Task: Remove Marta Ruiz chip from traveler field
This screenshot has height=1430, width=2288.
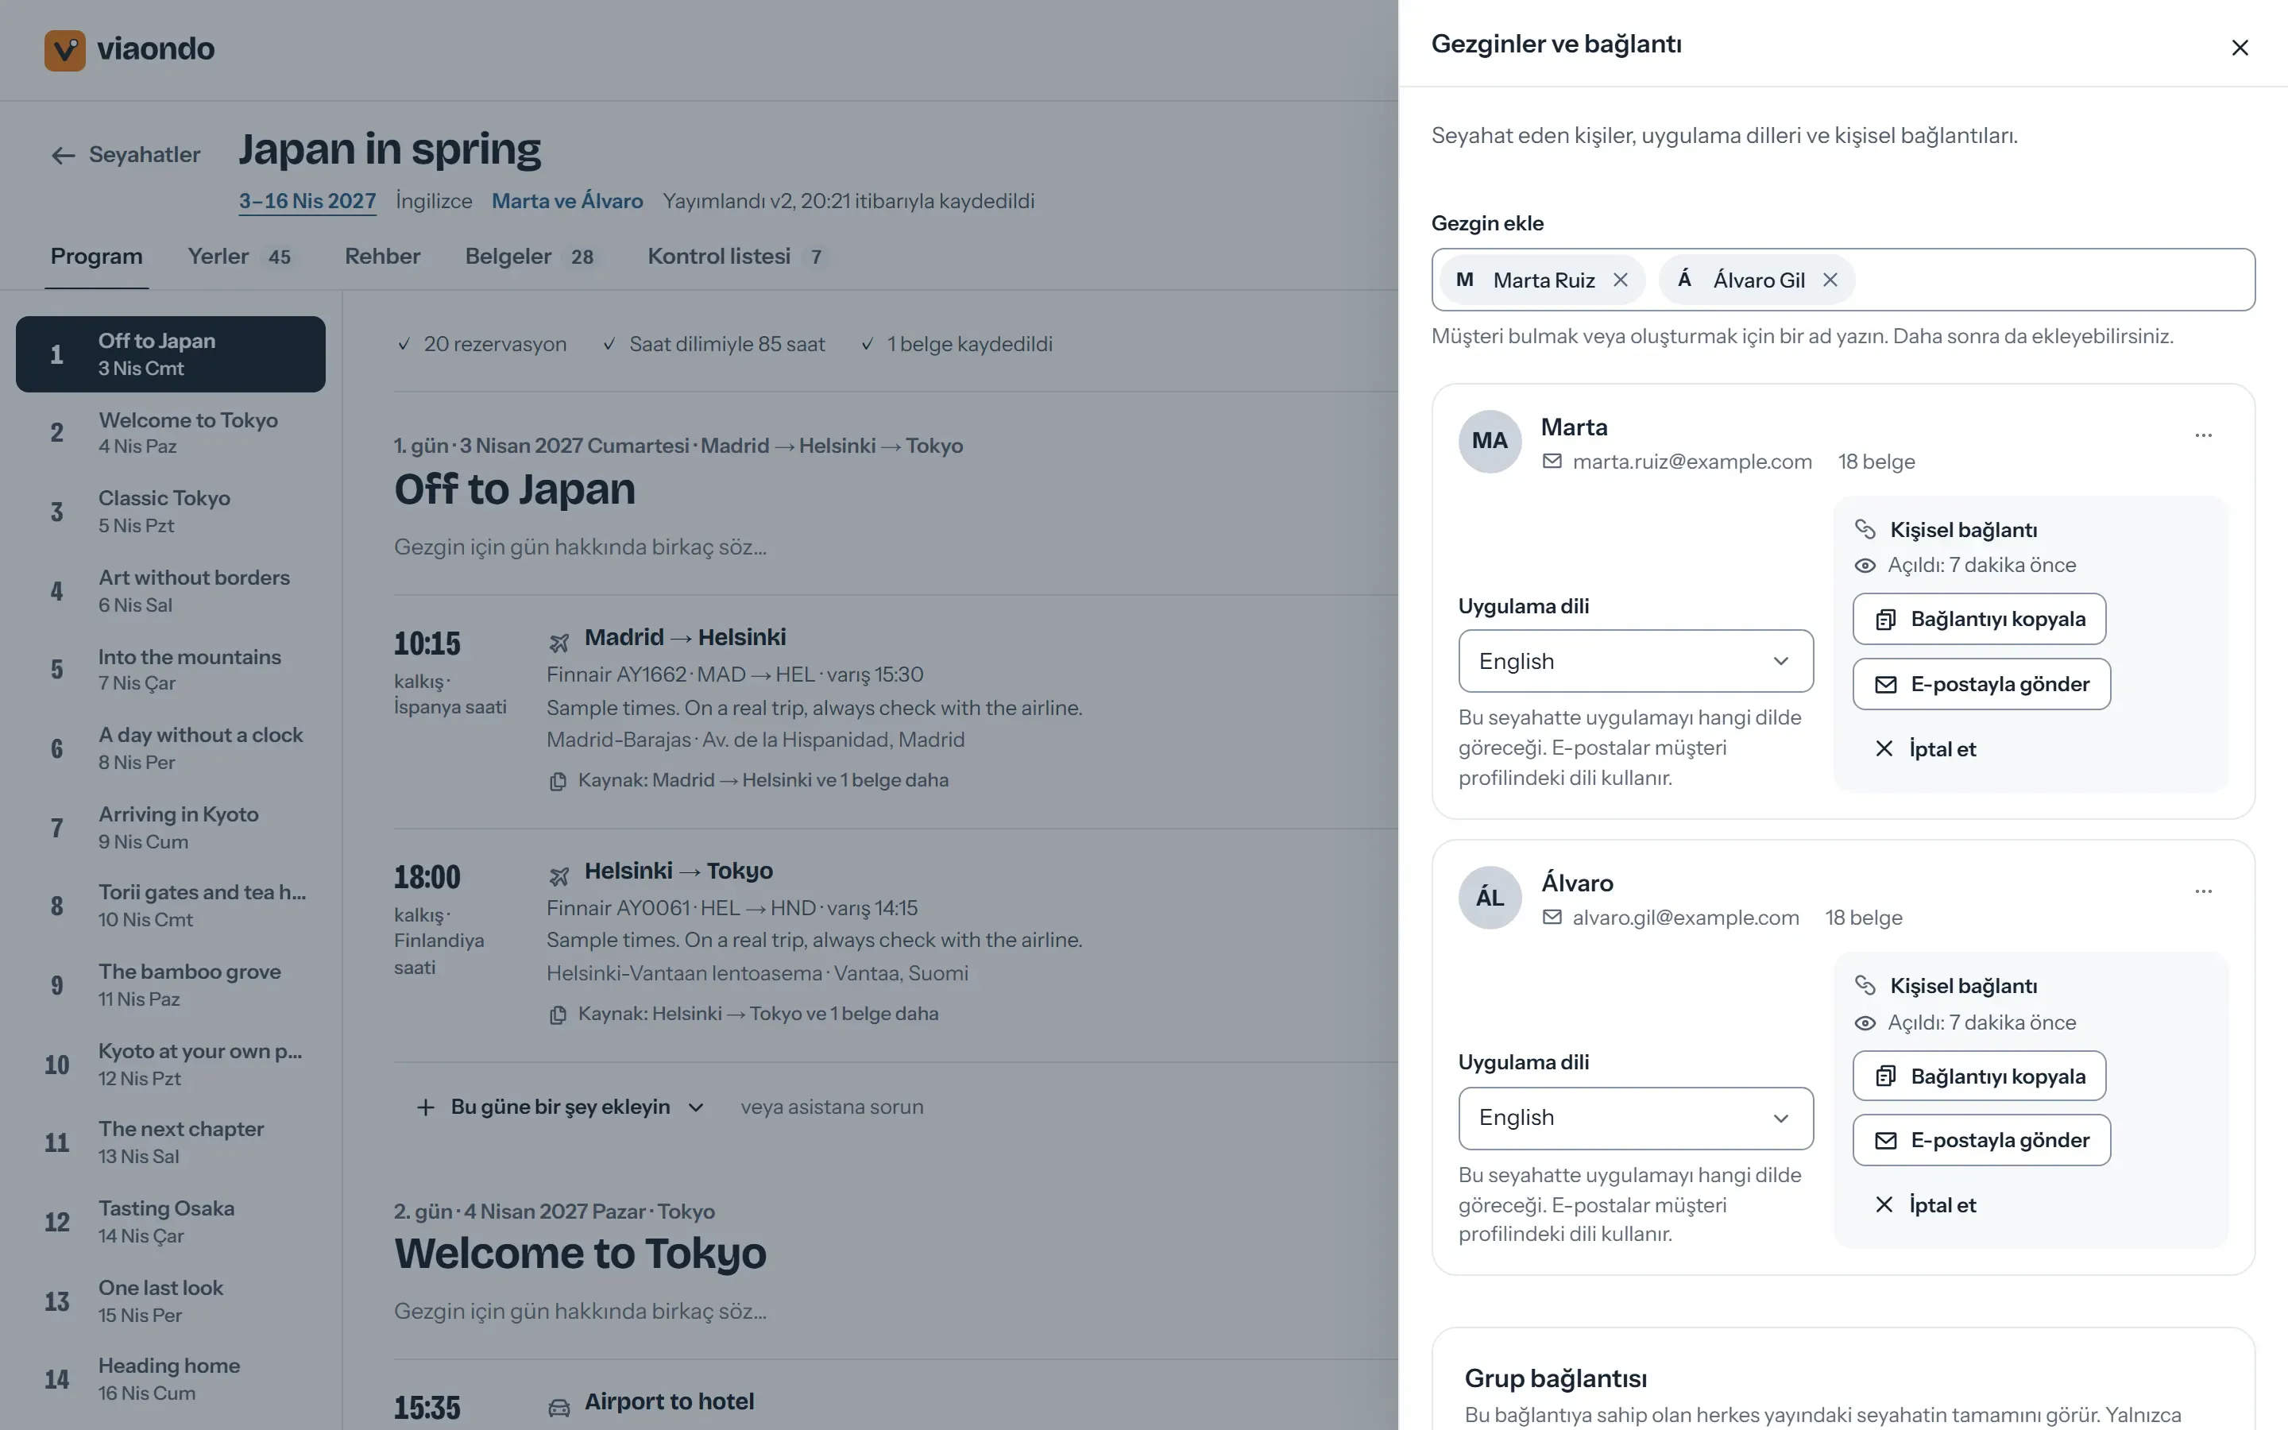Action: click(1621, 280)
